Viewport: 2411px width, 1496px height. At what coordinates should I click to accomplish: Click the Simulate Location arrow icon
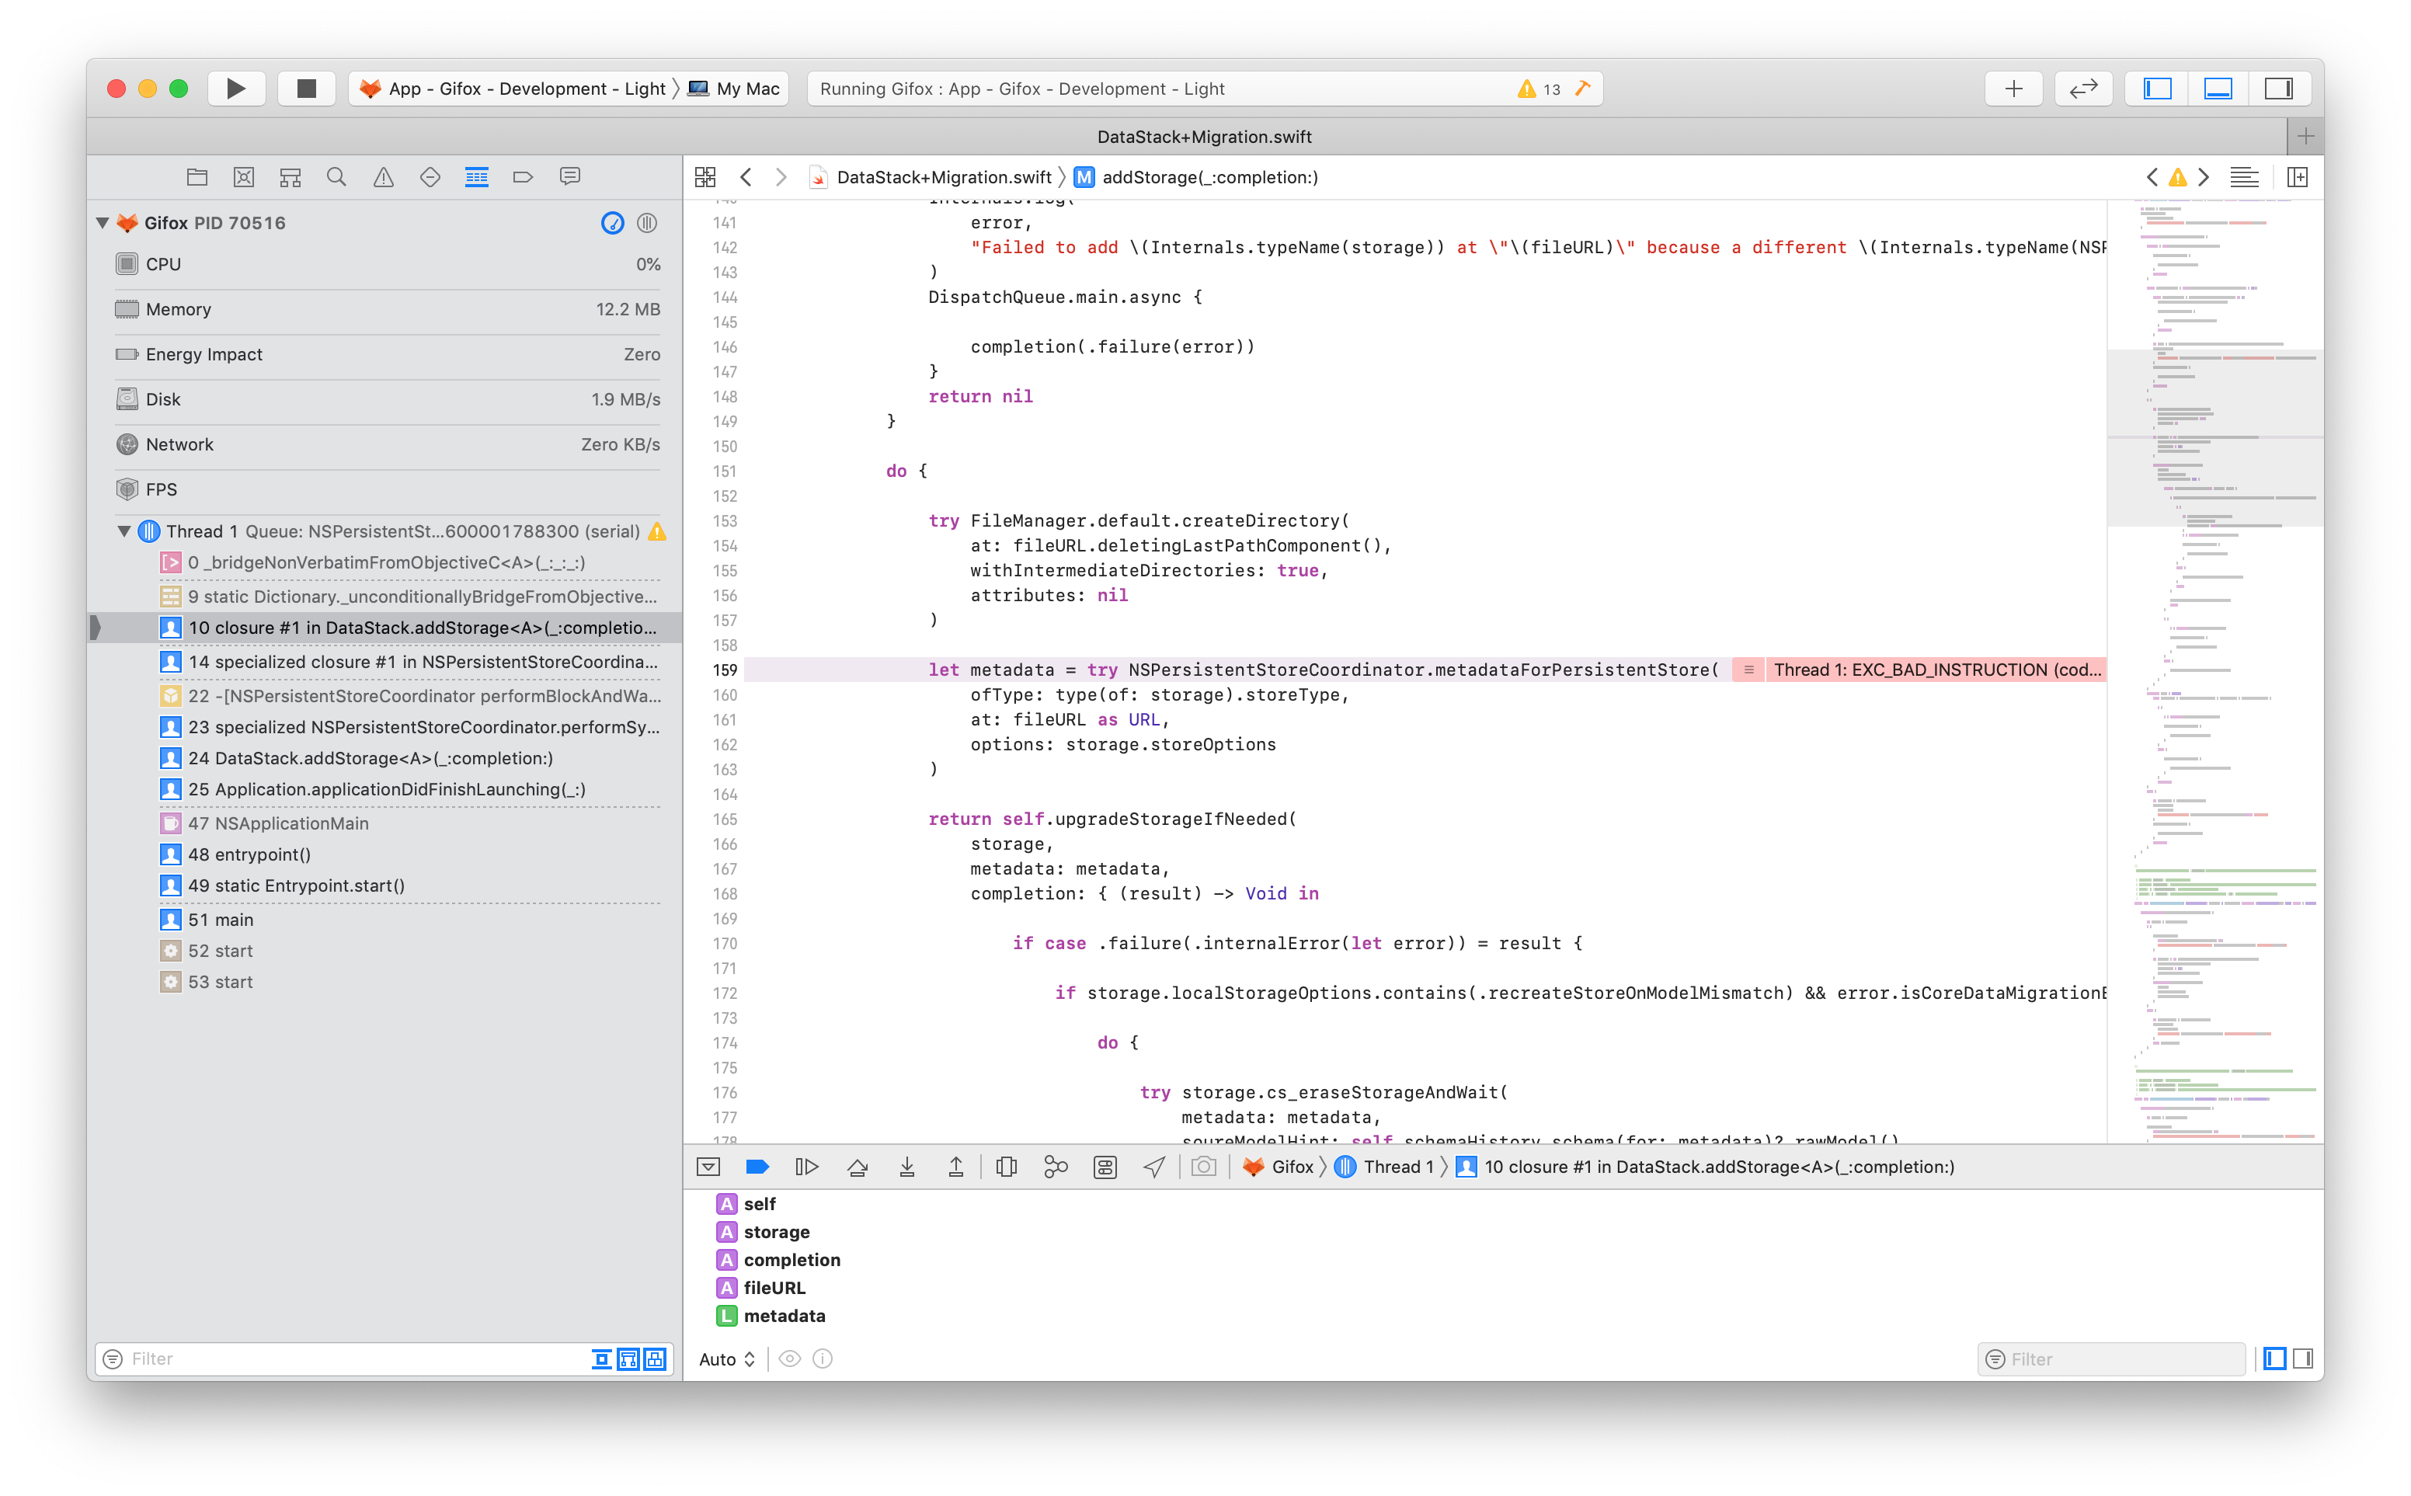(1153, 1167)
